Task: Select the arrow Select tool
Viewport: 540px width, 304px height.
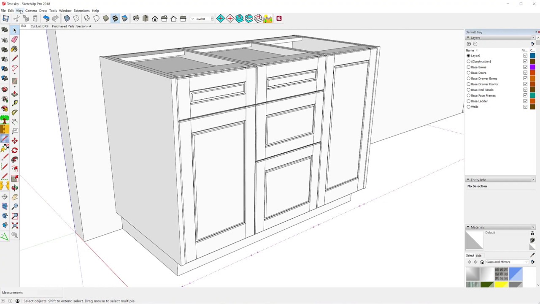Action: tap(14, 30)
